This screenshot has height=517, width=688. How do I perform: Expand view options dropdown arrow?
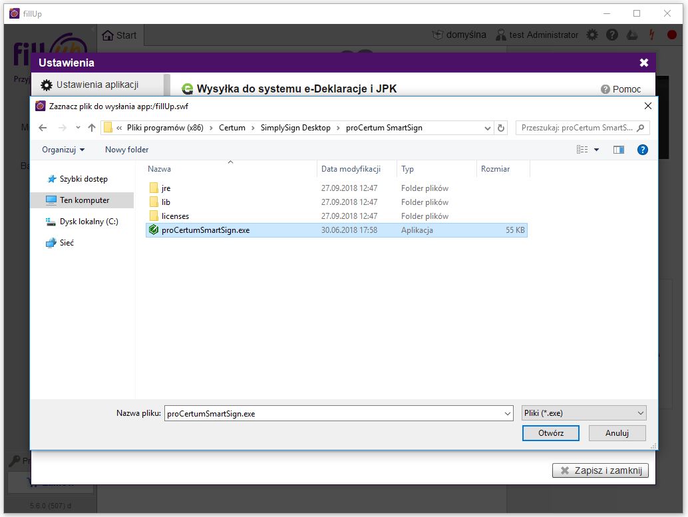click(x=596, y=150)
